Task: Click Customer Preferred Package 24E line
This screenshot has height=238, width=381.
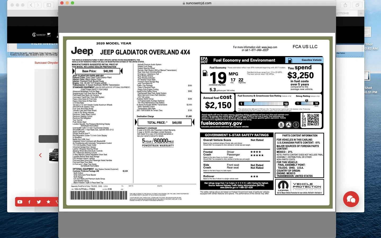Action: pos(100,171)
